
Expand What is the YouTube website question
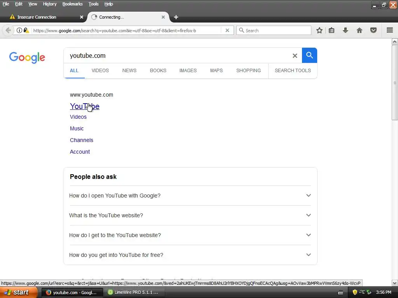[190, 215]
